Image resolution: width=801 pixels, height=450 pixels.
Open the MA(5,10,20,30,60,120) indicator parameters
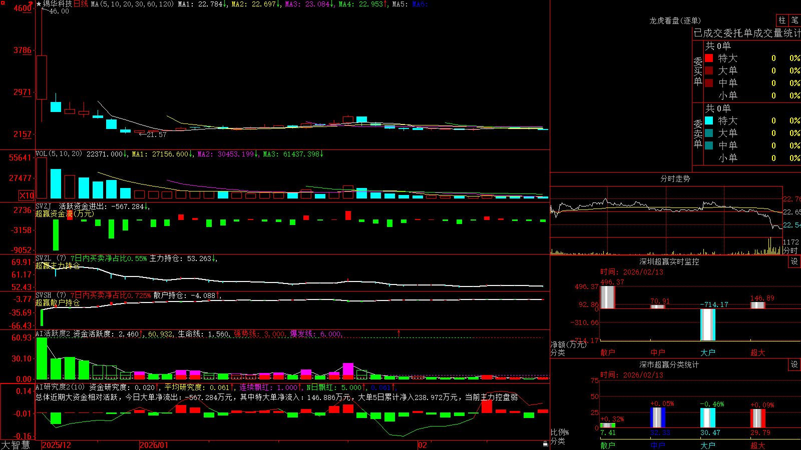pyautogui.click(x=132, y=4)
